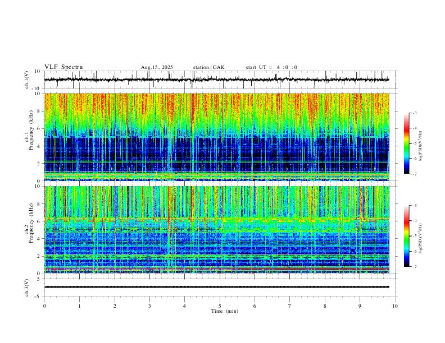Click the "start UT = 4 :0 :0" text
Image resolution: width=445 pixels, height=343 pixels.
pos(271,67)
